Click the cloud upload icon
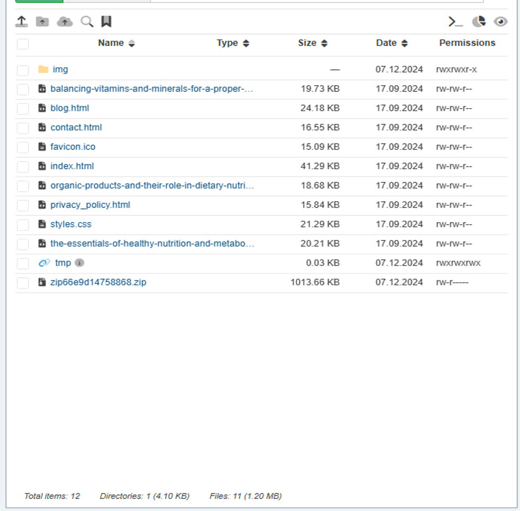520x511 pixels. point(65,21)
